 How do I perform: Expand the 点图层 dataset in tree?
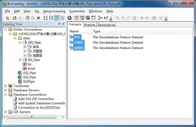coord(25,51)
